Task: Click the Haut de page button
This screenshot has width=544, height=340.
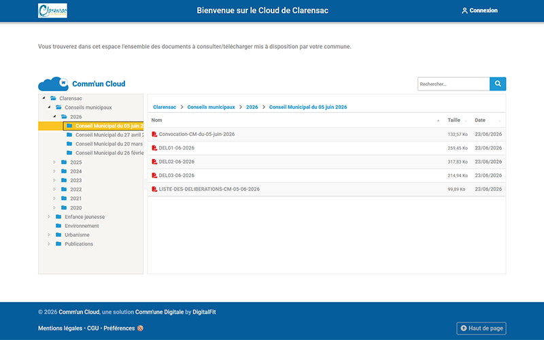Action: pyautogui.click(x=481, y=328)
